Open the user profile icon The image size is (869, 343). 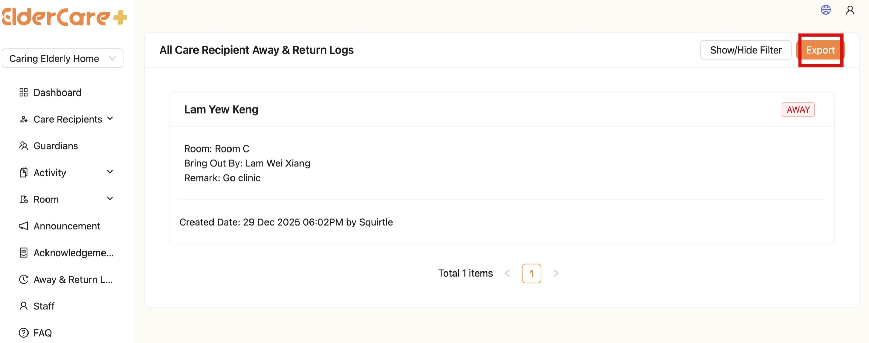point(850,10)
